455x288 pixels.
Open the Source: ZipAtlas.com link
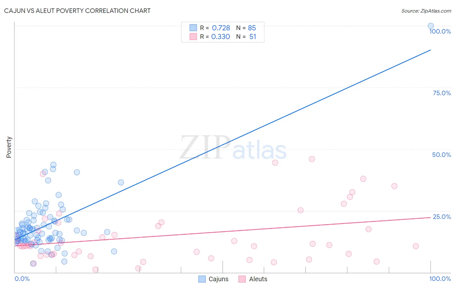point(426,11)
